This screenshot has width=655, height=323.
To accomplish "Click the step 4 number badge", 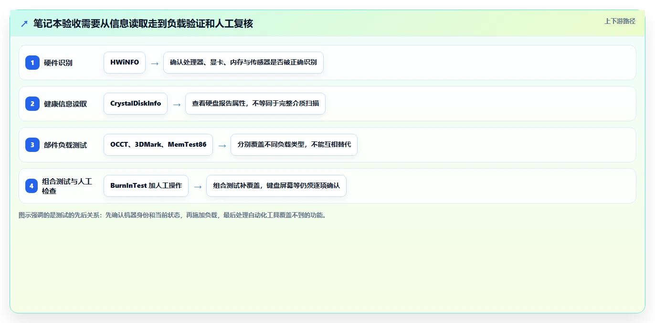I will pos(32,186).
